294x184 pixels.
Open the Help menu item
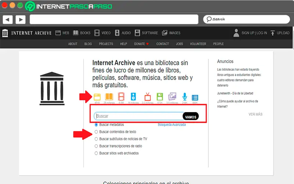click(123, 44)
